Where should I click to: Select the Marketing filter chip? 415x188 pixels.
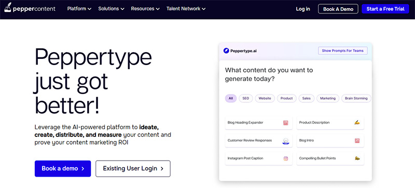(328, 98)
